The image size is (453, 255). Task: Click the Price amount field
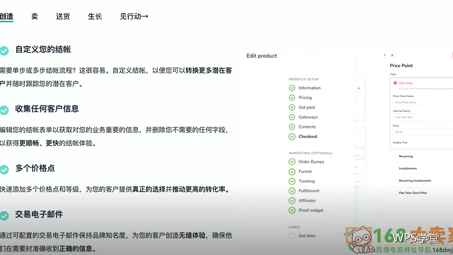point(423,132)
